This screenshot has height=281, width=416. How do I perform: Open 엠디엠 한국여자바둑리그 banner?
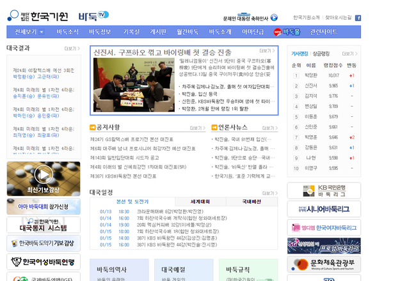click(324, 227)
